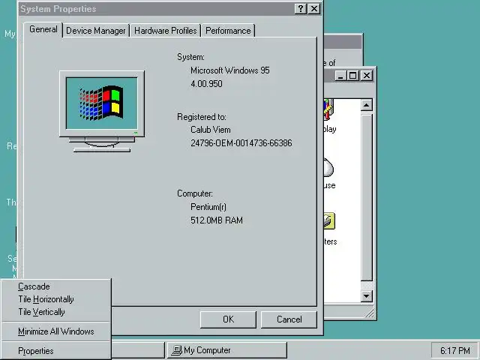Screen dimensions: 480x360
Task: Click the System Properties title bar
Action: point(156,9)
